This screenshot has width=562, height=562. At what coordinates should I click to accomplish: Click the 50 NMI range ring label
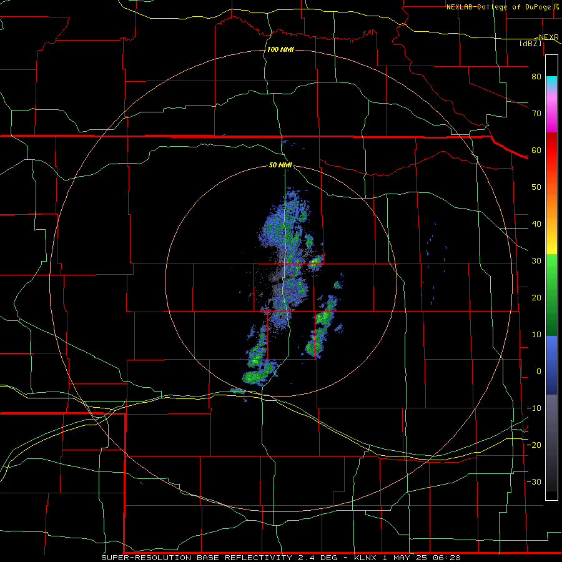click(280, 165)
